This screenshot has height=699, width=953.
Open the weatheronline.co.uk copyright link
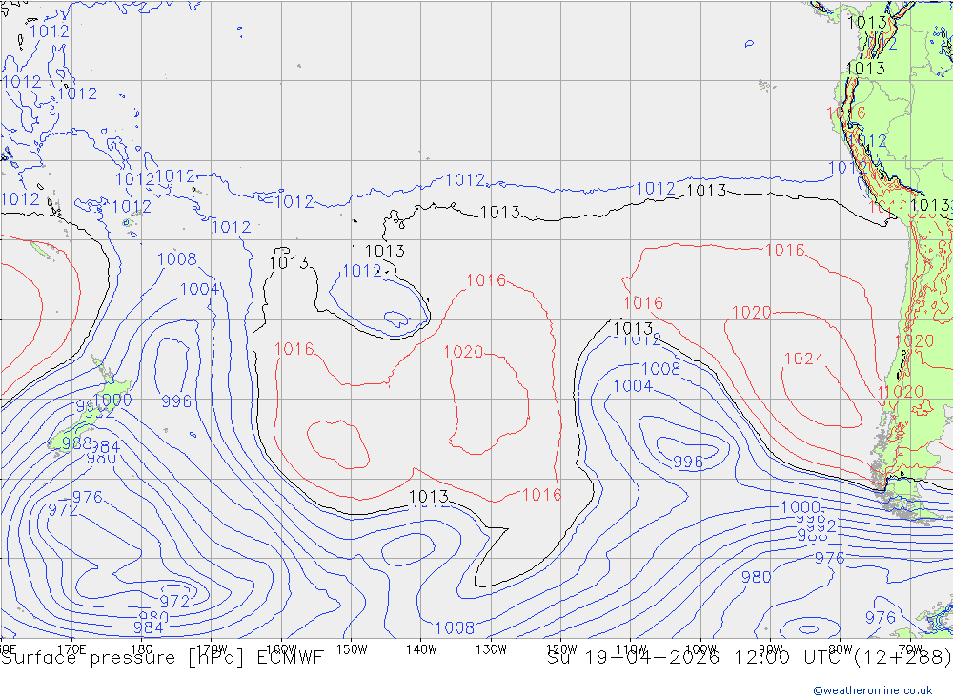[x=873, y=690]
